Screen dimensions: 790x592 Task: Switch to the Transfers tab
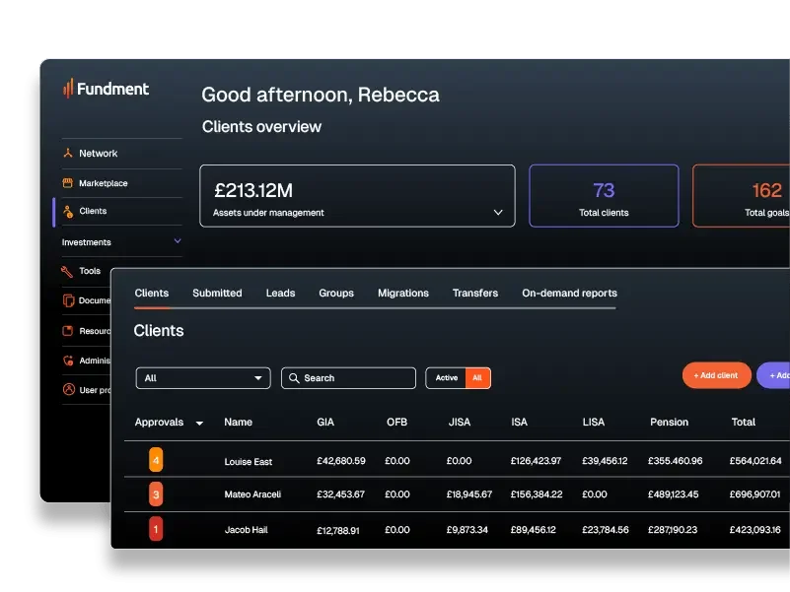475,293
